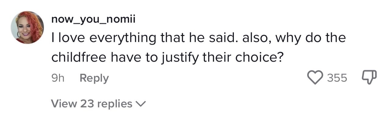Click the number 23 in View replies
Viewport: 391px width, 118px height.
(87, 104)
